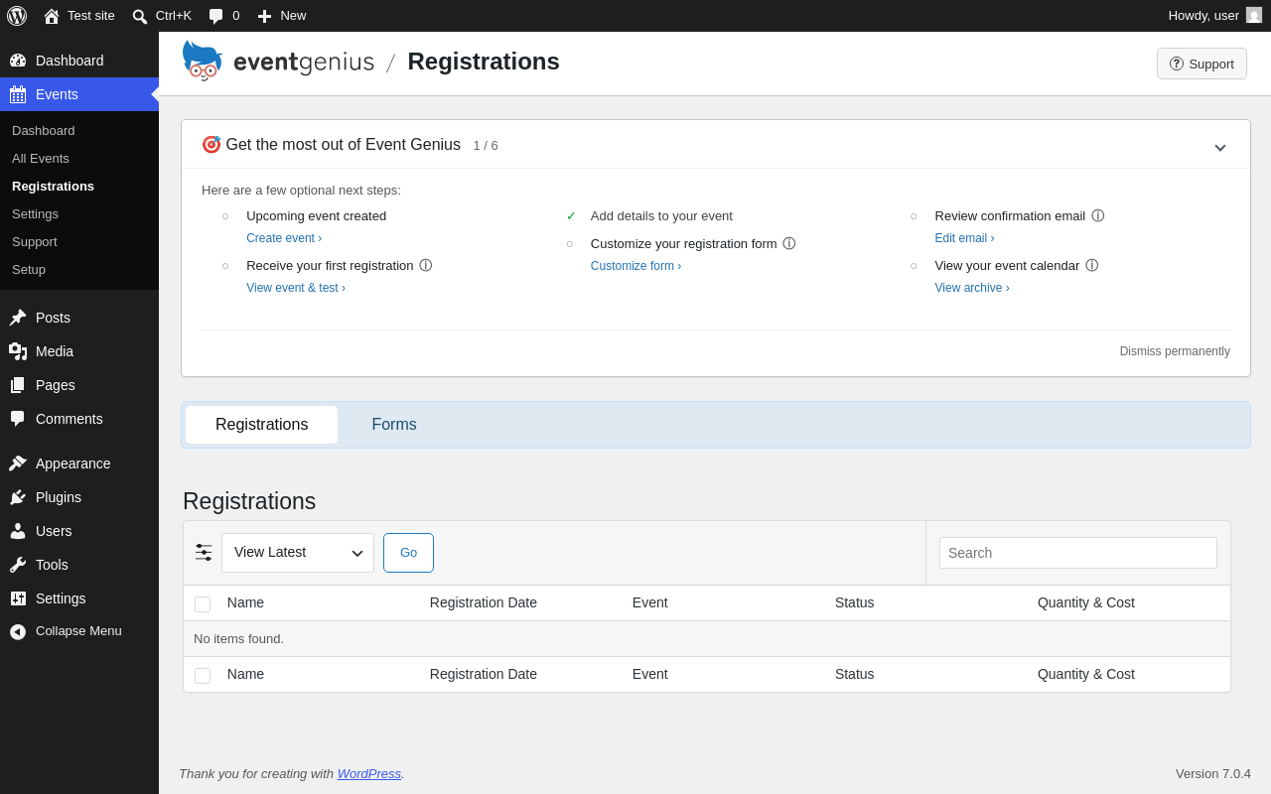
Task: Open All Events in Events submenu
Action: [41, 159]
